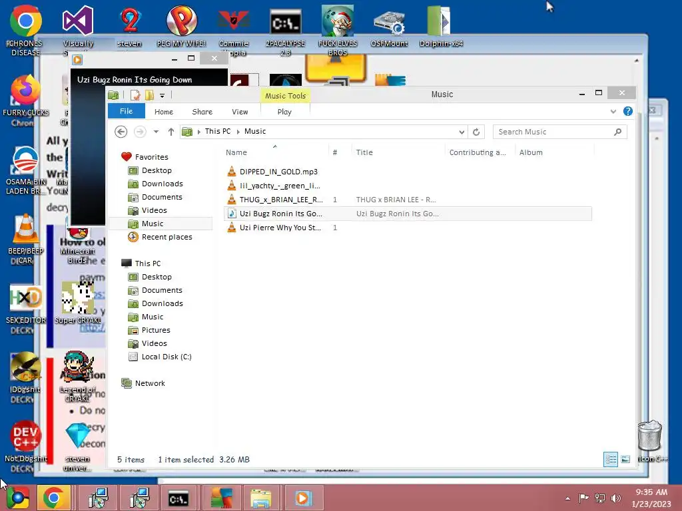The height and width of the screenshot is (511, 682).
Task: Open Customize Quick Access Toolbar dropdown
Action: [x=162, y=95]
